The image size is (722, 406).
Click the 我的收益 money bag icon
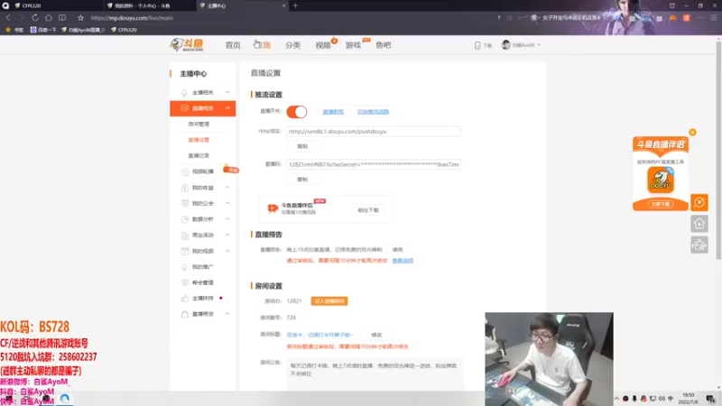pyautogui.click(x=185, y=188)
